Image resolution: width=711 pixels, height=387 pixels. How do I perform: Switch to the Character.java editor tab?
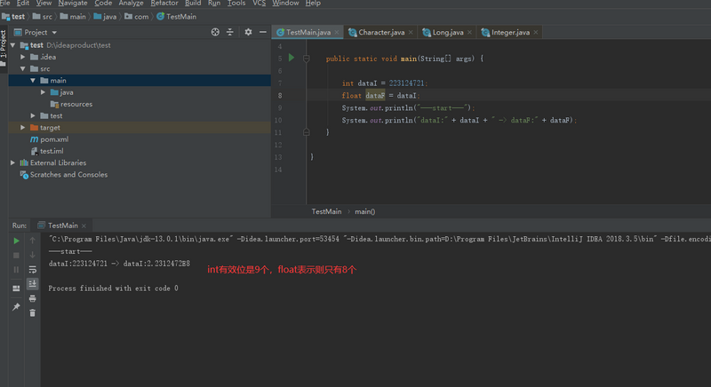coord(380,33)
